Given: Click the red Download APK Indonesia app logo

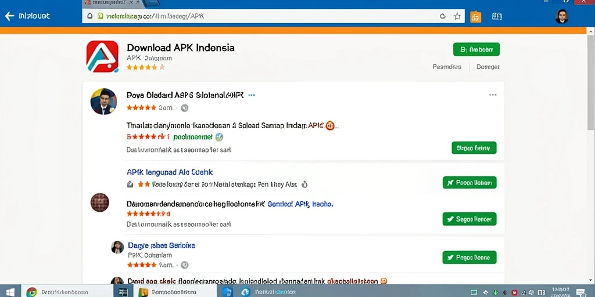Looking at the screenshot, I should click(102, 56).
